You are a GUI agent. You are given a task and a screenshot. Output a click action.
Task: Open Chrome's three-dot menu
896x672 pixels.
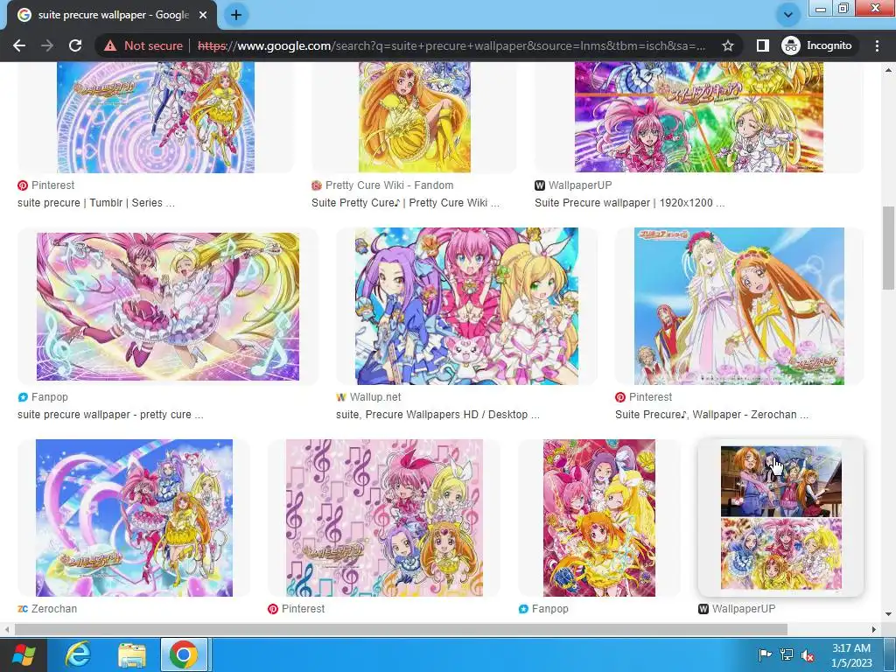coord(877,45)
